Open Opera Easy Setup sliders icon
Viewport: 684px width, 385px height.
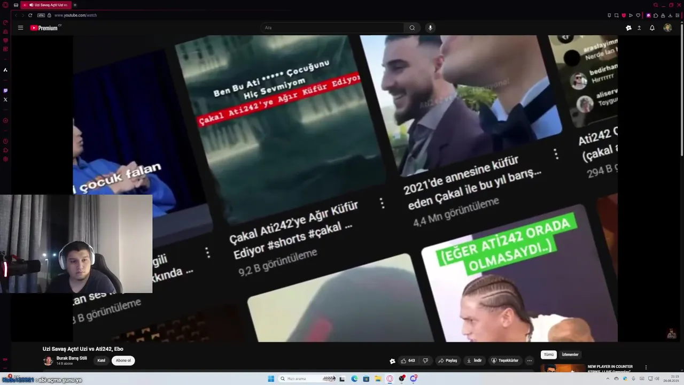coord(678,15)
